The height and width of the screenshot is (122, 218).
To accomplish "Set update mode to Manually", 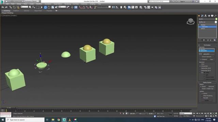I will 202,98.
